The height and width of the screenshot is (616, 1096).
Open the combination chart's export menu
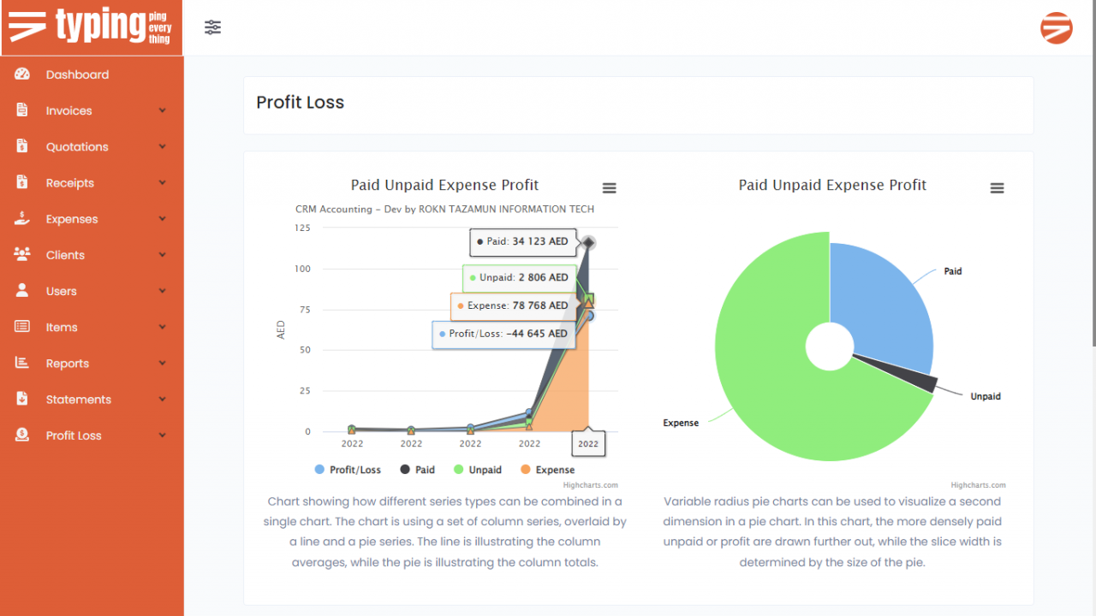pyautogui.click(x=609, y=187)
